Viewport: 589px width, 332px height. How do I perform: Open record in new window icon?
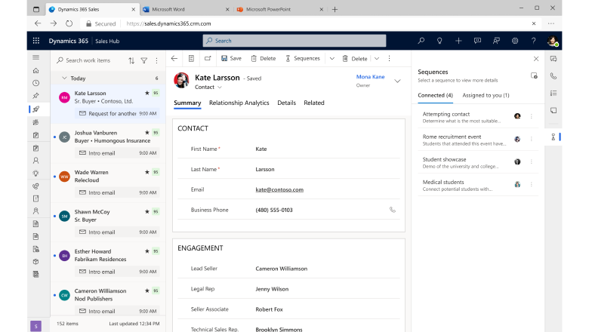208,59
